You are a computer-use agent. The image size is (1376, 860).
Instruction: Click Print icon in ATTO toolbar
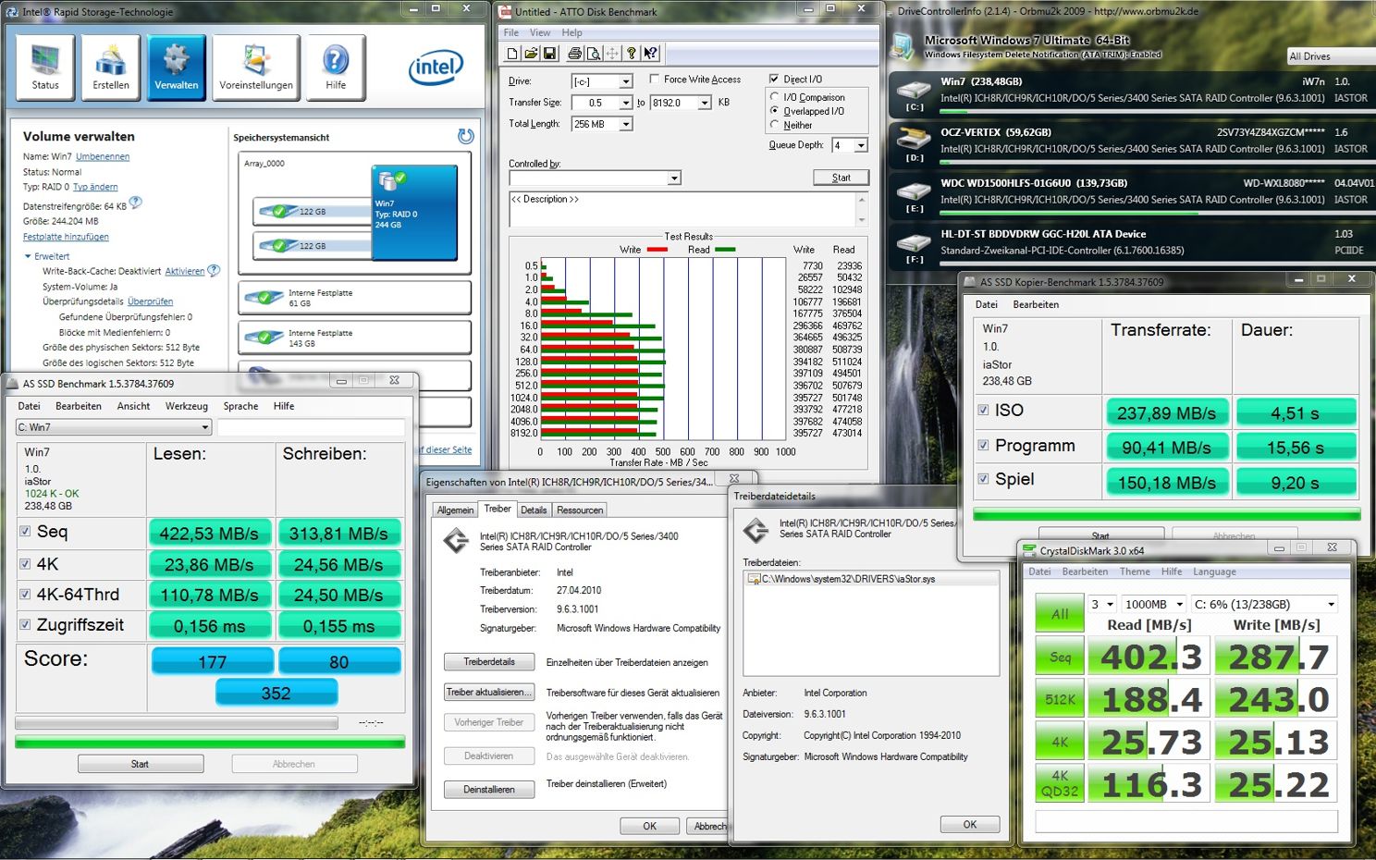[x=575, y=54]
